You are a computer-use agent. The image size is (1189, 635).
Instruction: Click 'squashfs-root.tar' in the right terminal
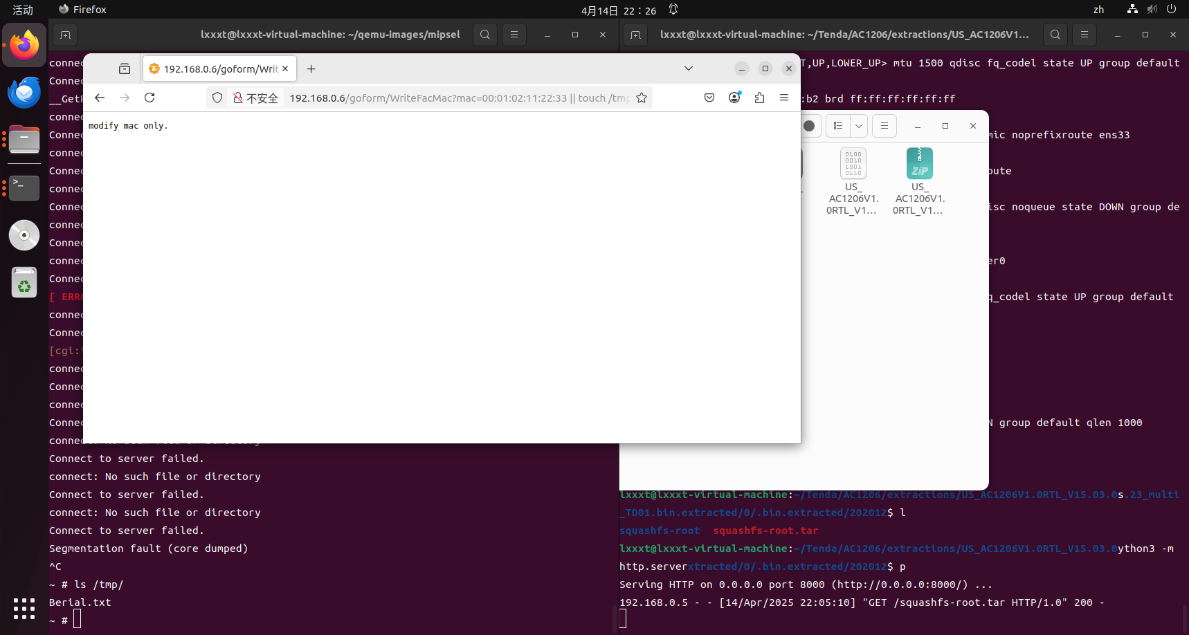[765, 531]
